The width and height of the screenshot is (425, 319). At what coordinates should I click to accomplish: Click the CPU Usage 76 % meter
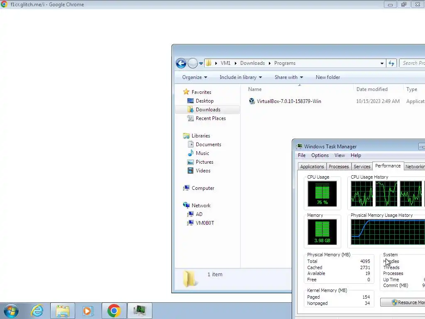322,194
